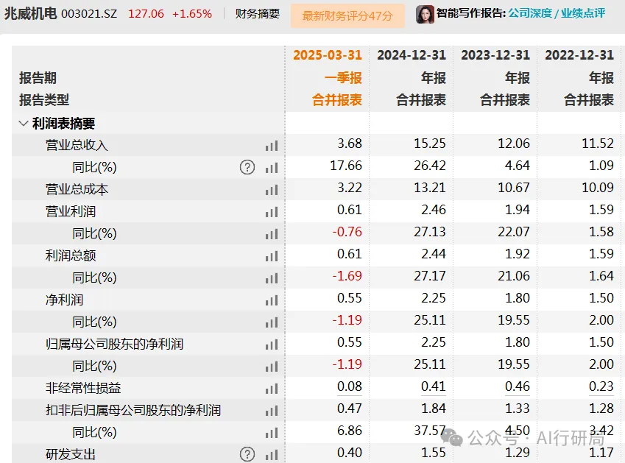The image size is (625, 463).
Task: Click the total cost value 13.21
Action: pos(430,188)
